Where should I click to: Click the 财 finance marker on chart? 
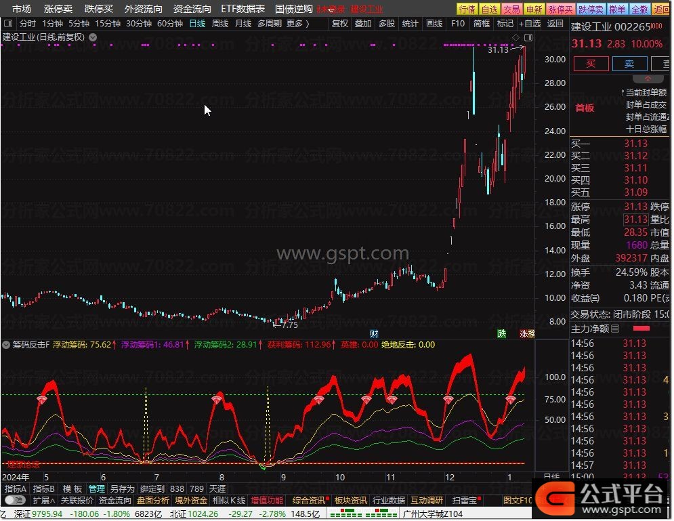(x=374, y=333)
